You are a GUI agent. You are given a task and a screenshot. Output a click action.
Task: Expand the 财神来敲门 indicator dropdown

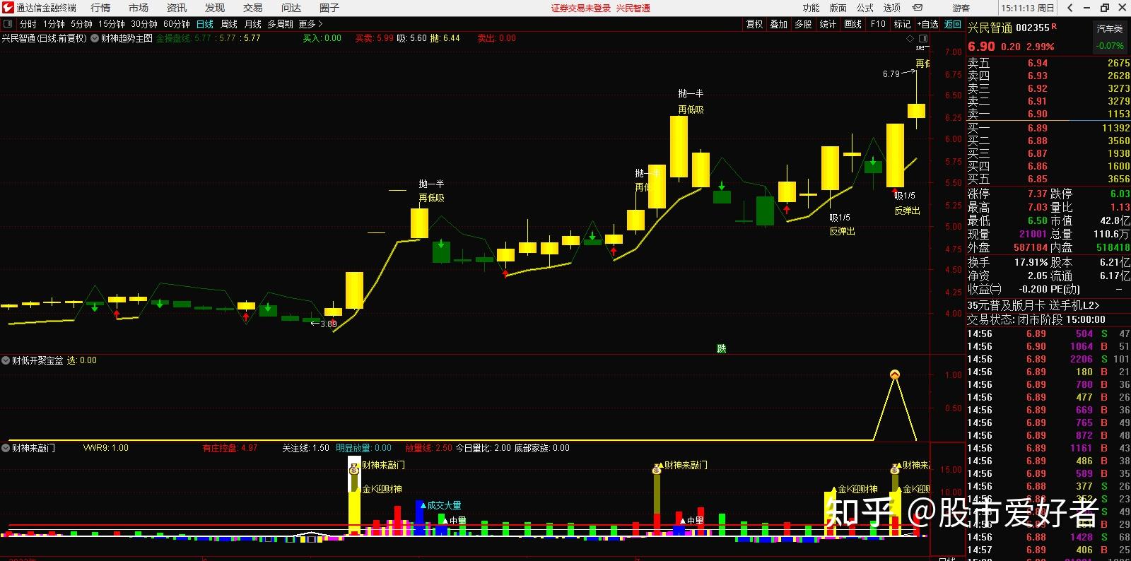point(6,448)
